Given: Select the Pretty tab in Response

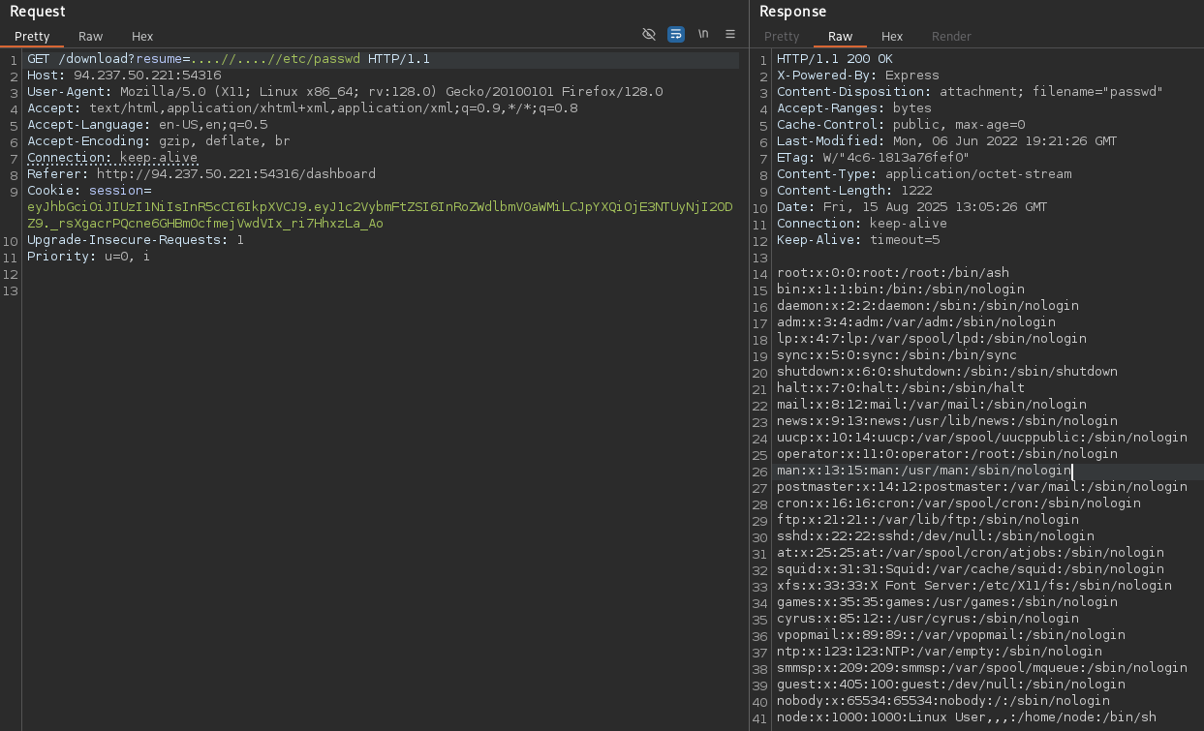Looking at the screenshot, I should click(x=782, y=36).
